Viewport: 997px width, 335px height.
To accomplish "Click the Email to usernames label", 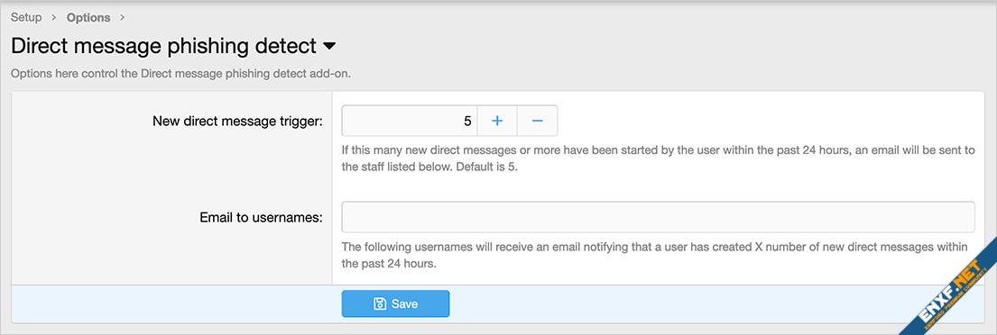I will coord(262,218).
